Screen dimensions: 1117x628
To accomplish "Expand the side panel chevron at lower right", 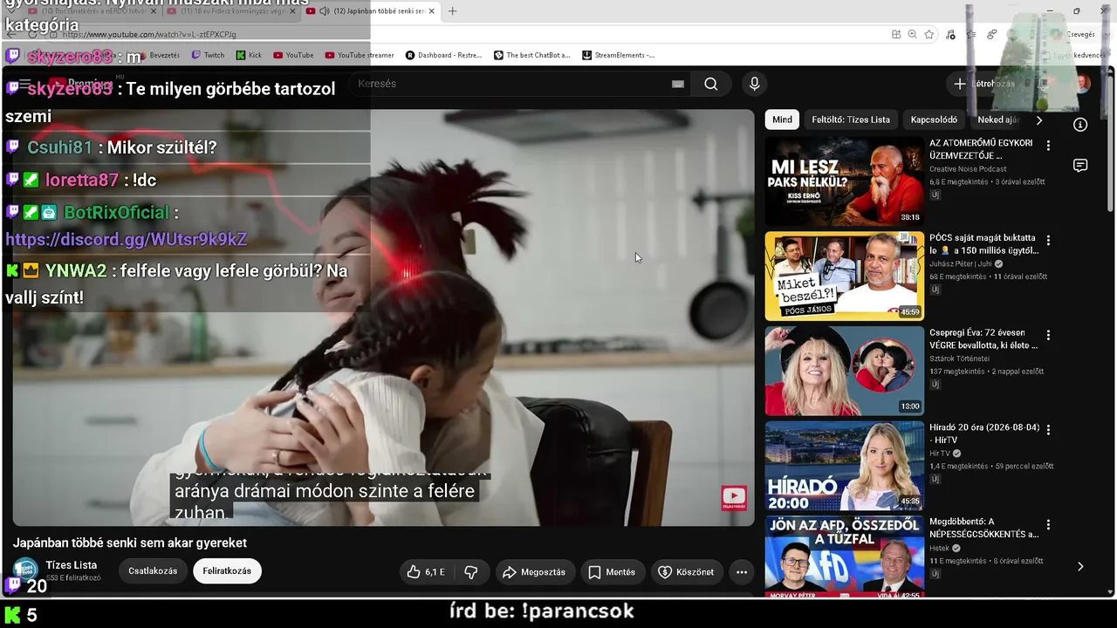I will tap(1080, 566).
